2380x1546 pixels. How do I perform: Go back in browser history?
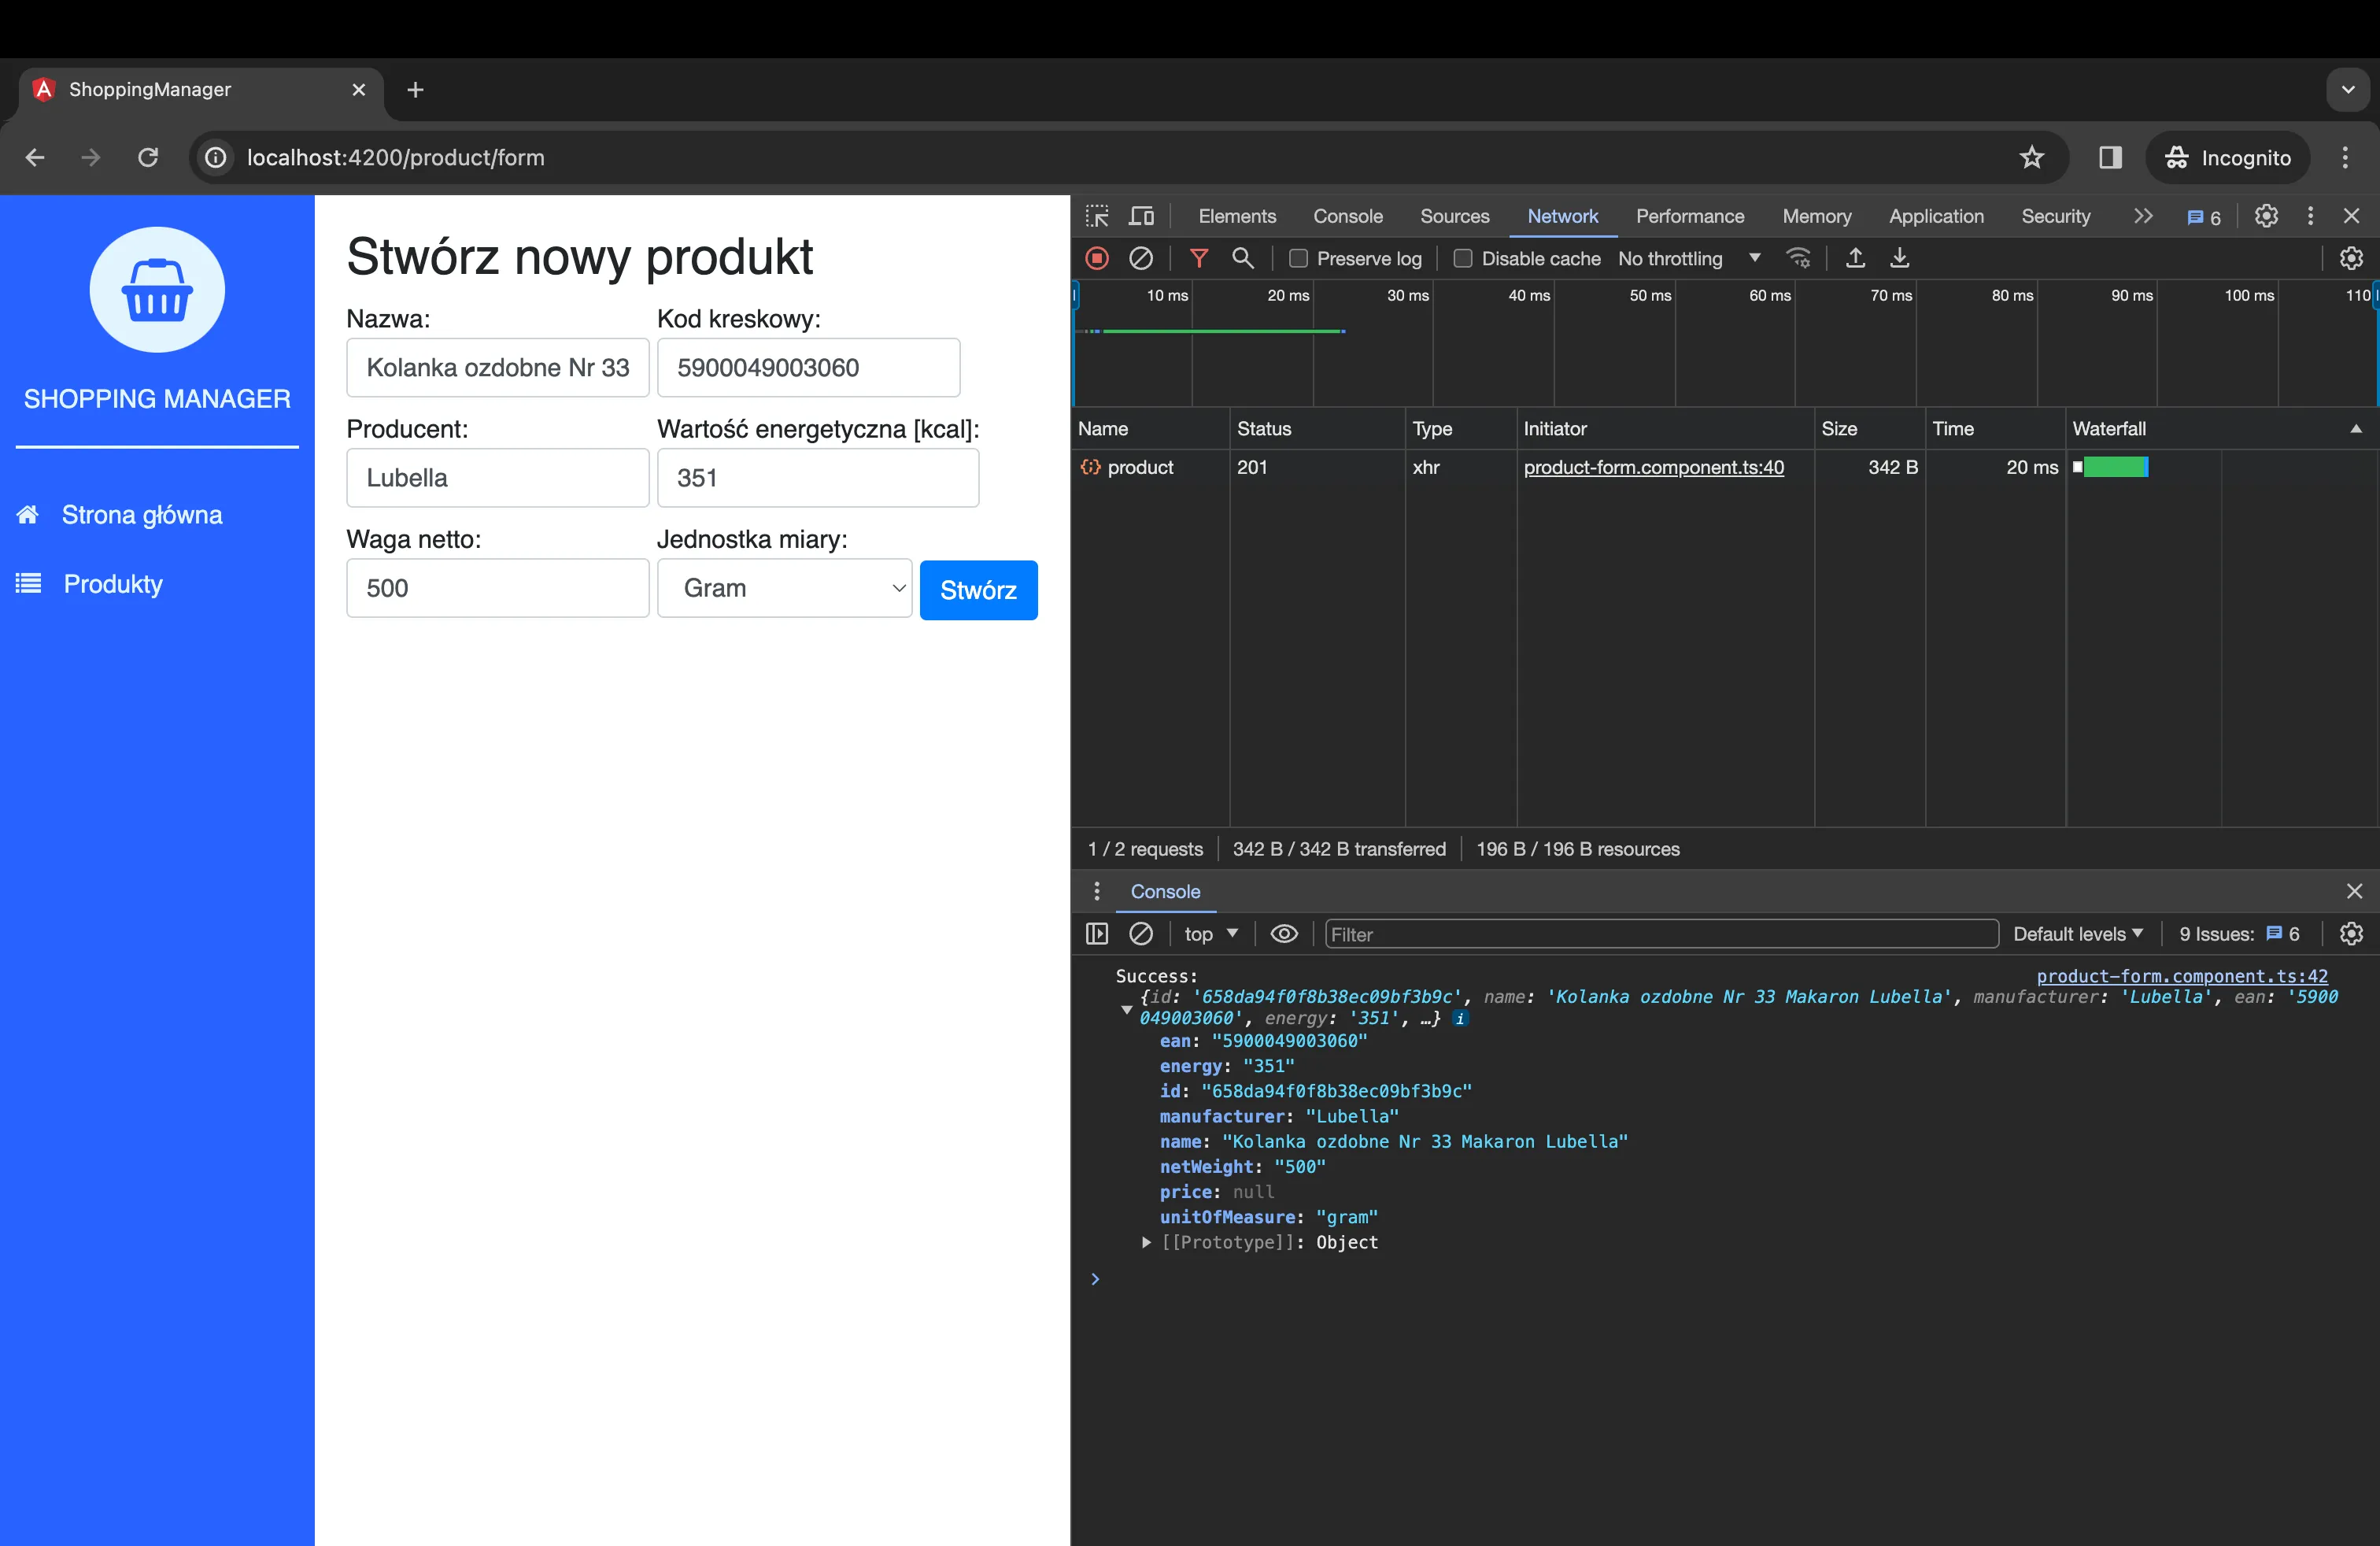click(35, 157)
